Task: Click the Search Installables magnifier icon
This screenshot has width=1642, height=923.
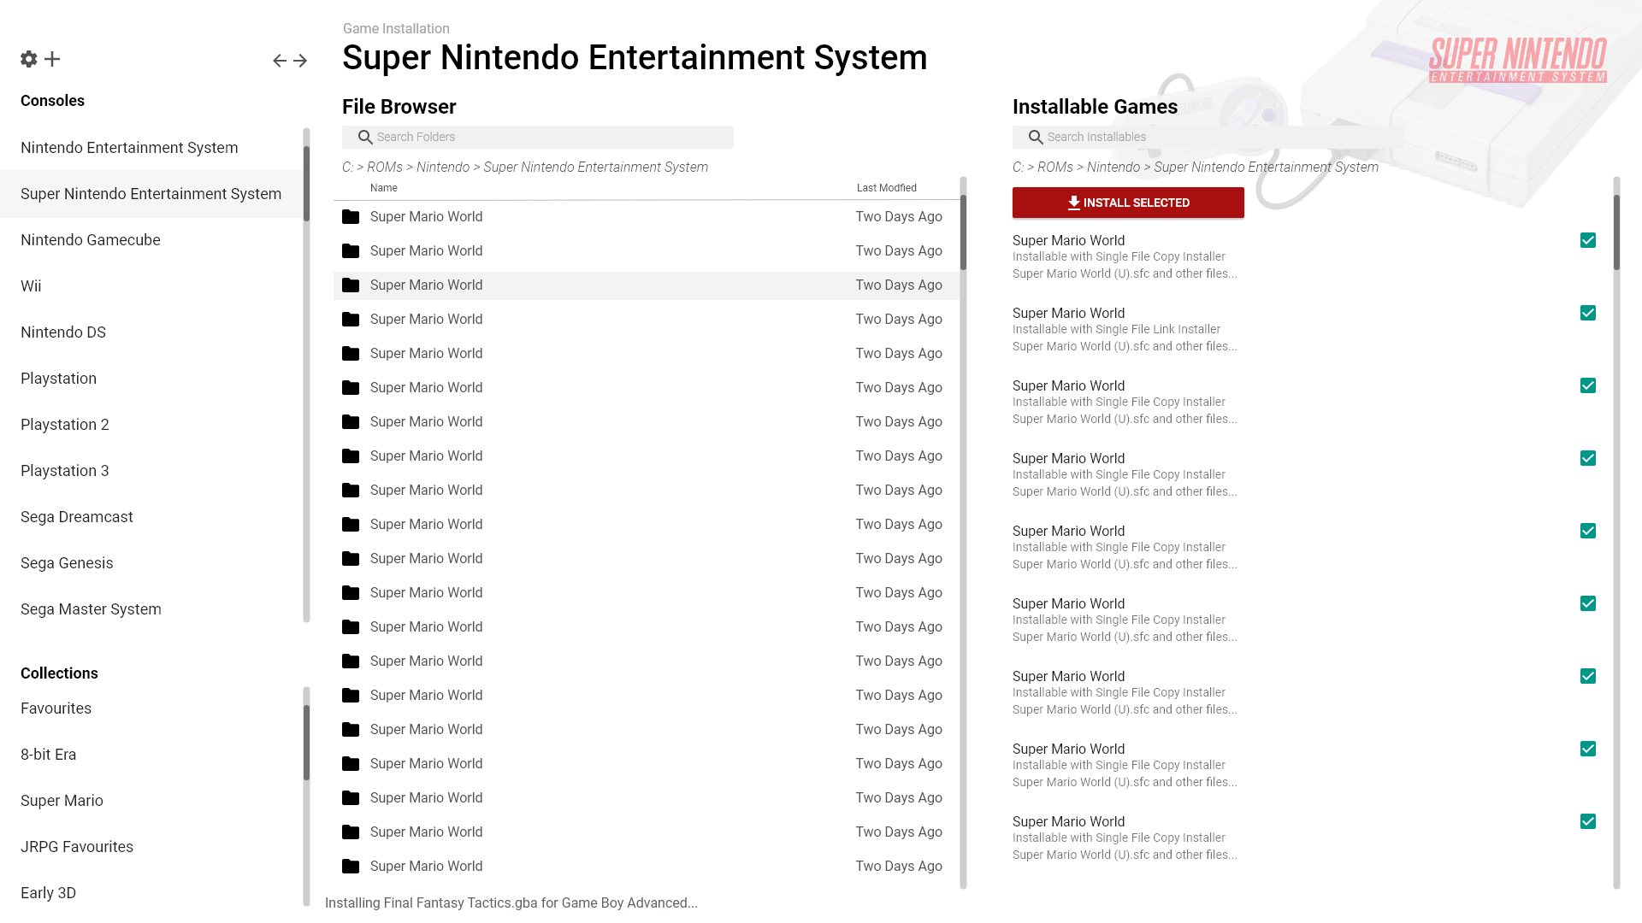Action: coord(1036,138)
